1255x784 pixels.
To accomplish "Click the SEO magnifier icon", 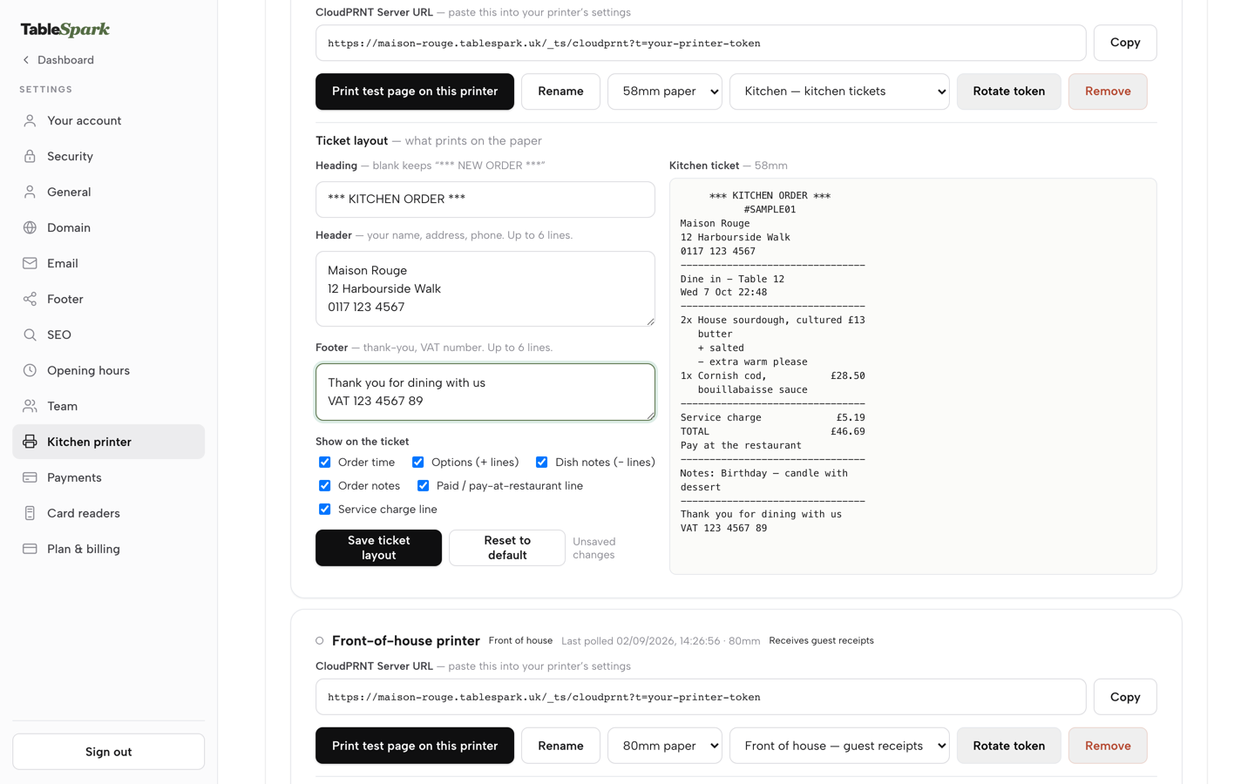I will (30, 335).
